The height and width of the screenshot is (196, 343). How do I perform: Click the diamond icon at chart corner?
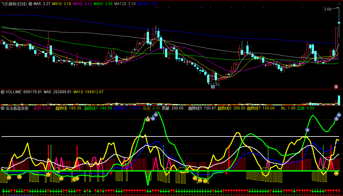click(339, 4)
